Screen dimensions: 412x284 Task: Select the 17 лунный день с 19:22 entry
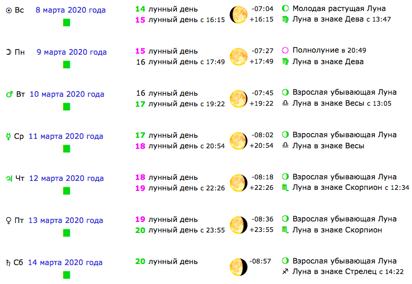pos(180,104)
